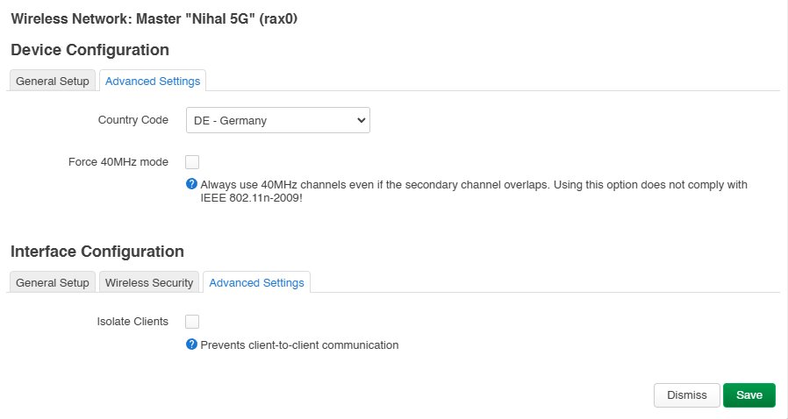Select Device Configuration's Advanced Settings tab
Image resolution: width=788 pixels, height=419 pixels.
(x=153, y=81)
